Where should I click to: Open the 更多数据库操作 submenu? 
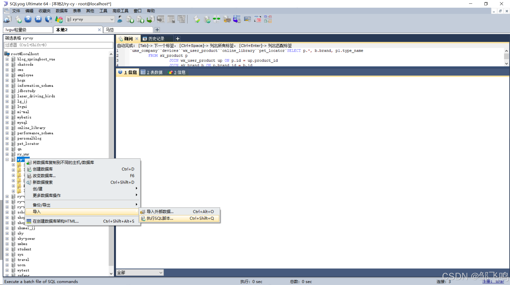coord(82,196)
